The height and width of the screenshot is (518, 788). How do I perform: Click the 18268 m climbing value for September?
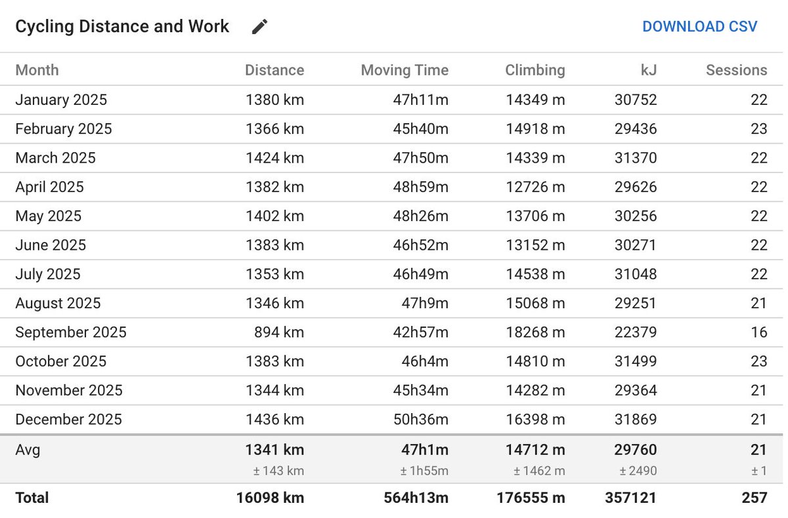pos(535,332)
